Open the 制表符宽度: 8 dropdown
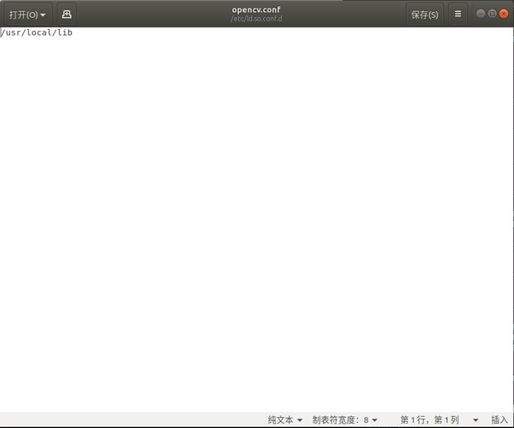The height and width of the screenshot is (428, 514). pyautogui.click(x=344, y=419)
